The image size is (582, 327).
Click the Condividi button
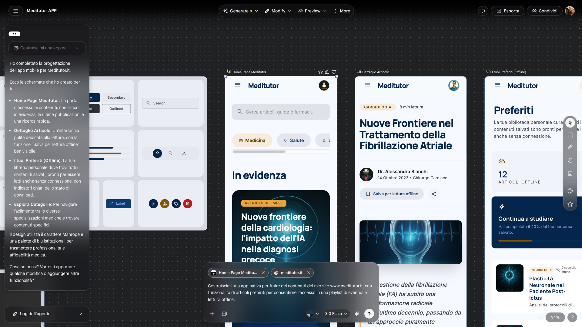[544, 11]
